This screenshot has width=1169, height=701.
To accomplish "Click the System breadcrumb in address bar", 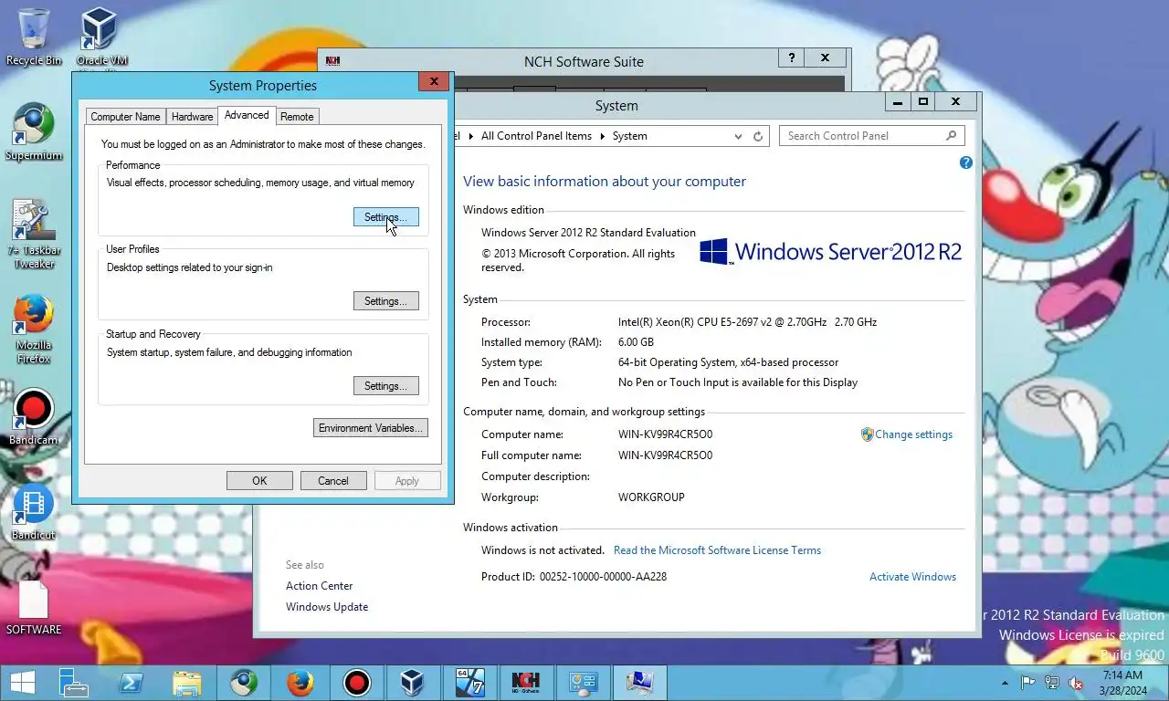I will [x=629, y=136].
